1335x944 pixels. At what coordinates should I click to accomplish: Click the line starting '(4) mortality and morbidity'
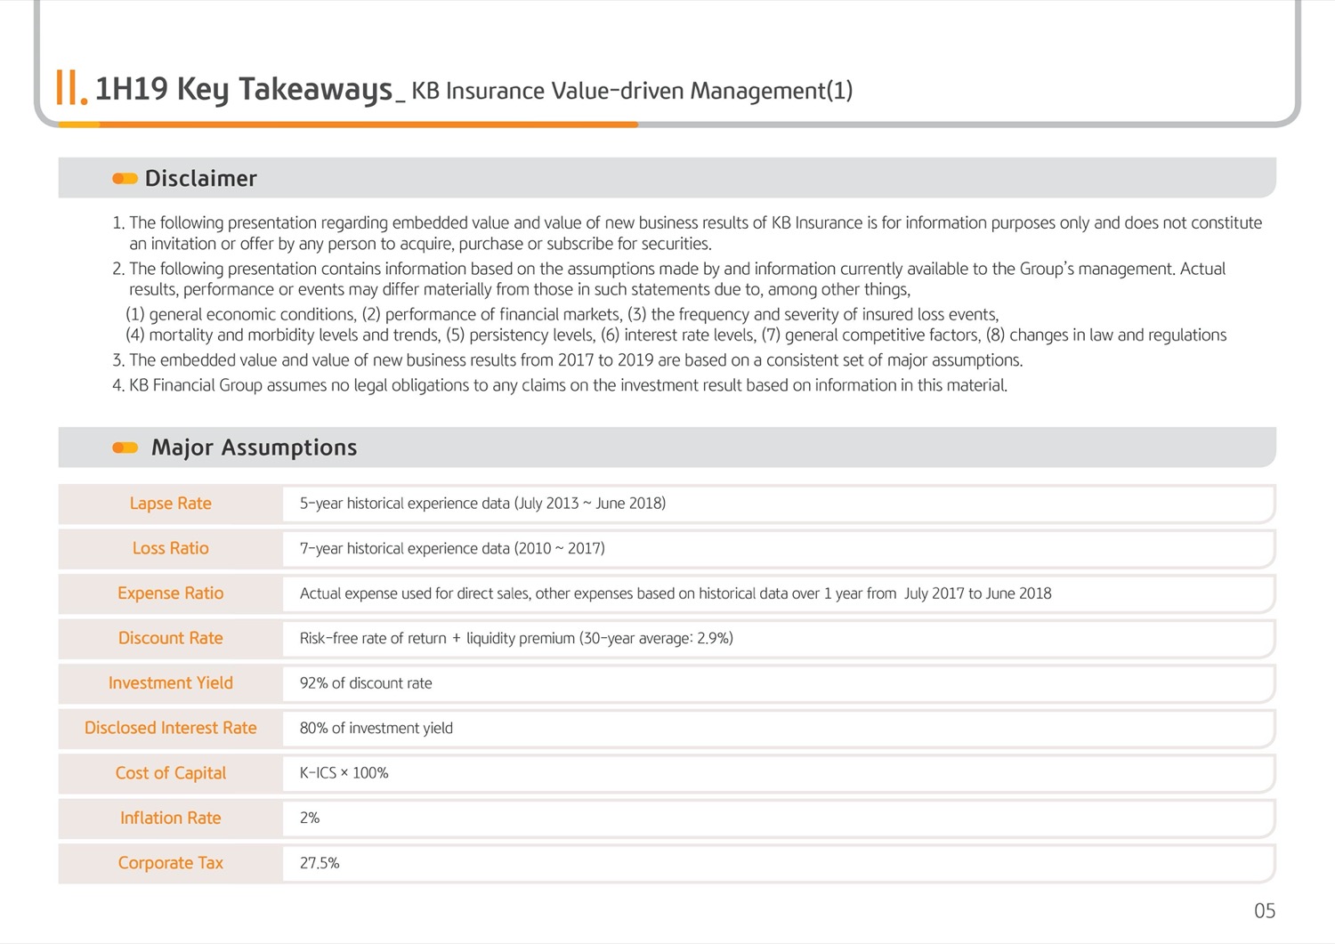point(676,335)
